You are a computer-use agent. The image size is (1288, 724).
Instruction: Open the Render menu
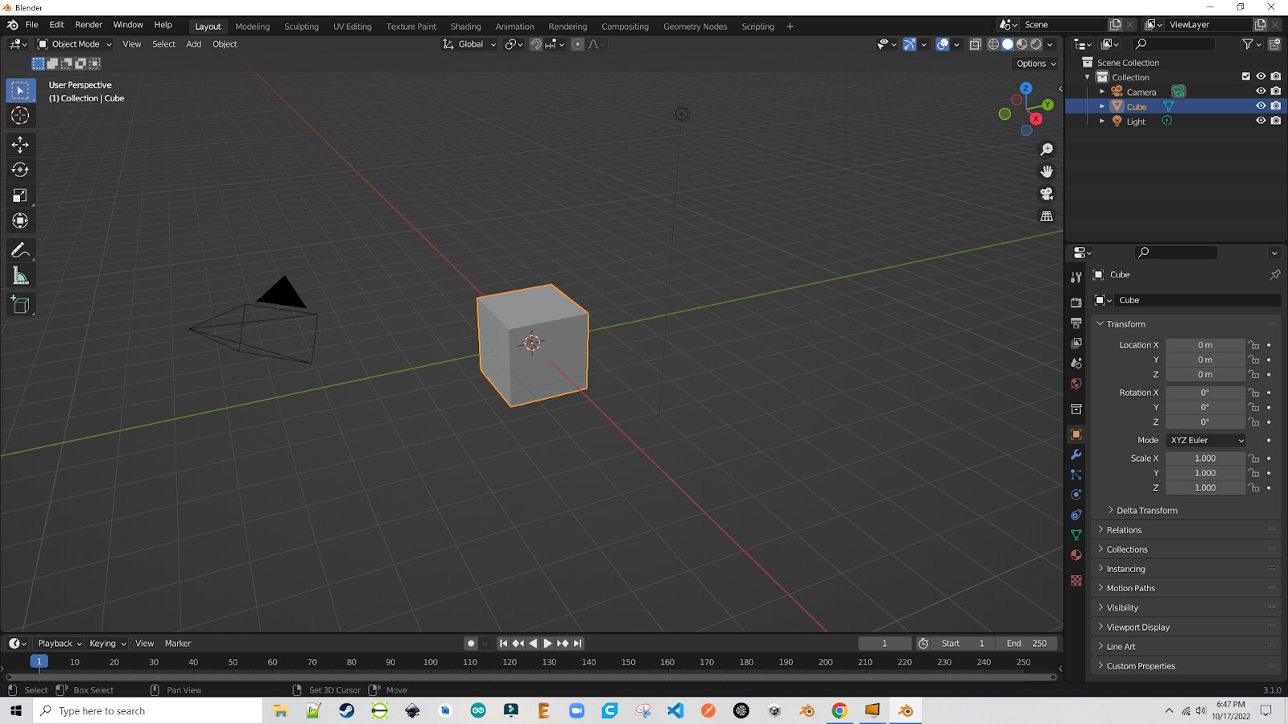(x=89, y=24)
